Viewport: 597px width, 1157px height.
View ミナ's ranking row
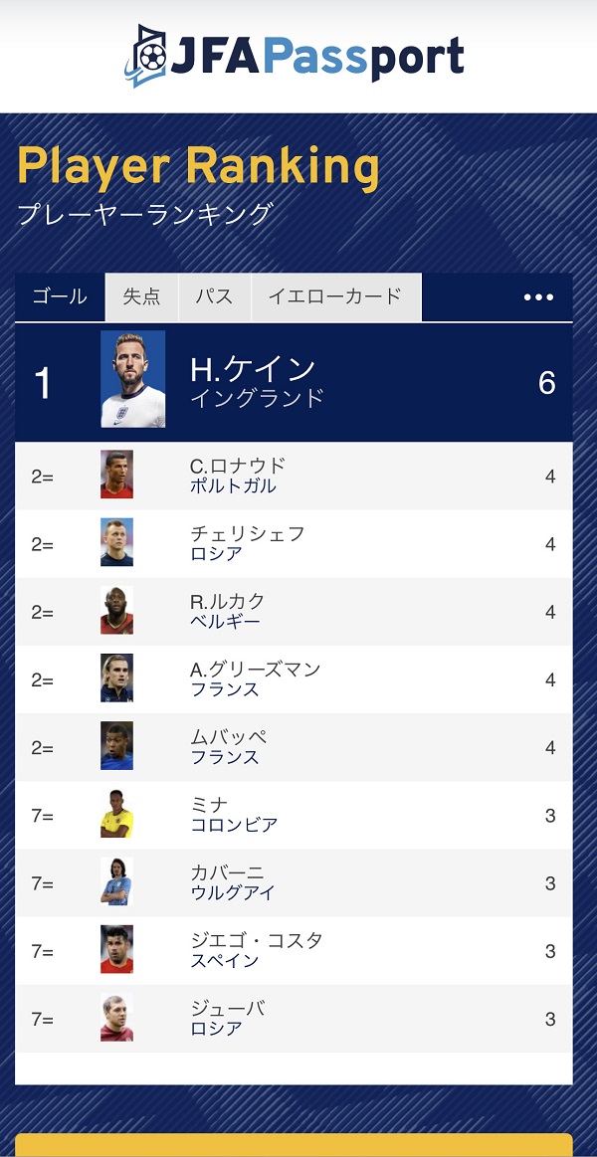point(298,814)
